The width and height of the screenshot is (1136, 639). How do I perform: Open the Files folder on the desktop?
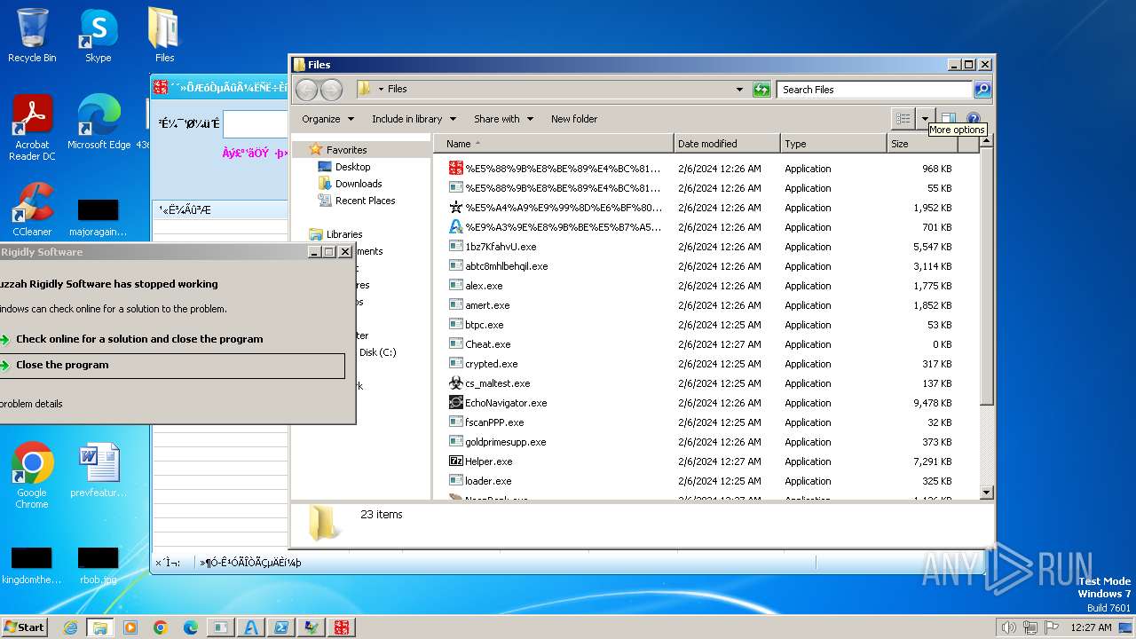pos(164,35)
